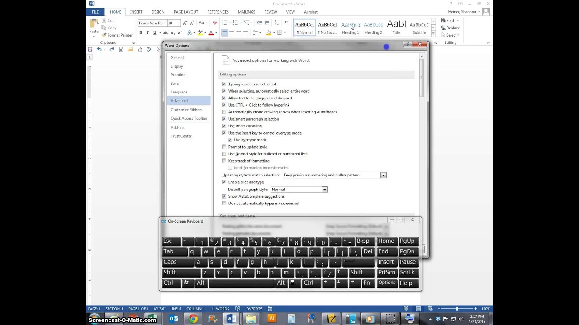
Task: Apply Heading 1 style from gallery
Action: pos(351,28)
